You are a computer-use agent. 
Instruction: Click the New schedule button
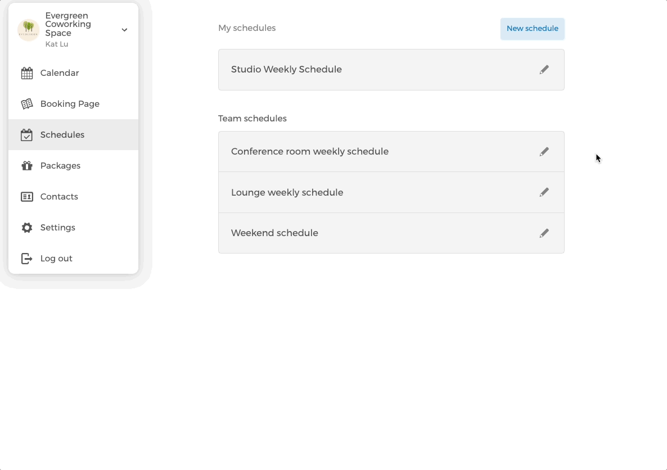coord(532,28)
